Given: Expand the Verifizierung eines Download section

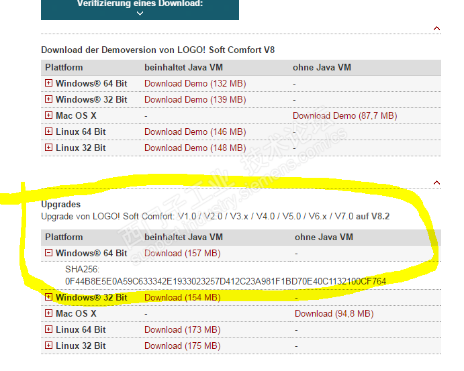Looking at the screenshot, I should click(140, 9).
